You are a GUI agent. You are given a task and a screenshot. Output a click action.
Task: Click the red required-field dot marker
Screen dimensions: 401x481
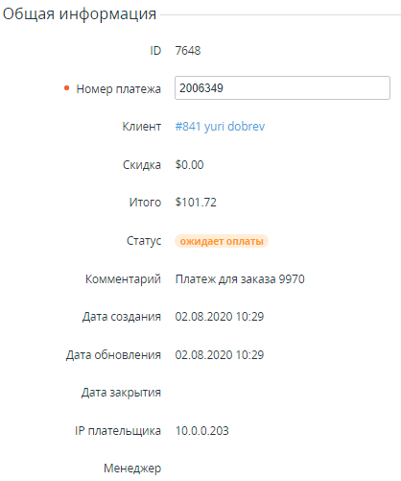click(x=66, y=88)
